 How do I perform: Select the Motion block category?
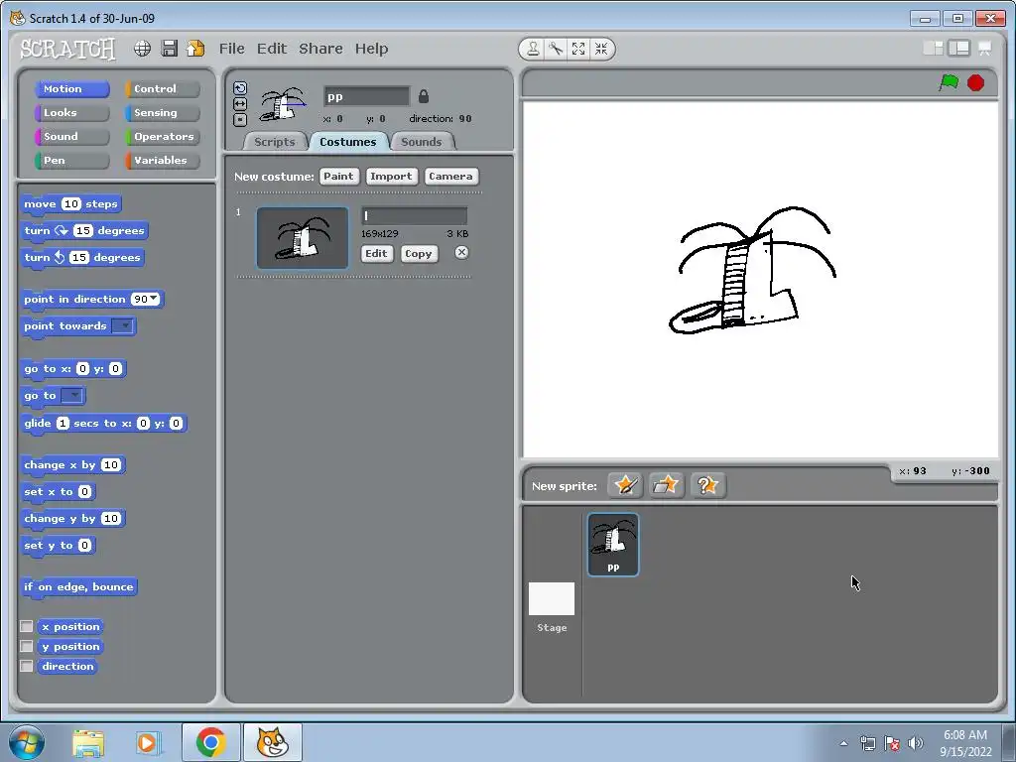click(71, 88)
